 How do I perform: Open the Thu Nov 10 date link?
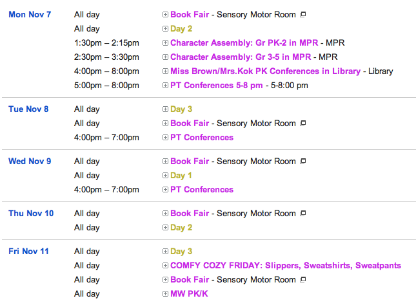point(31,213)
